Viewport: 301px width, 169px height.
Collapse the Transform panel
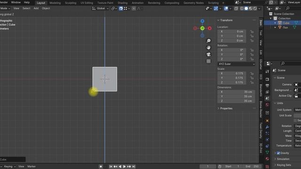(x=218, y=20)
